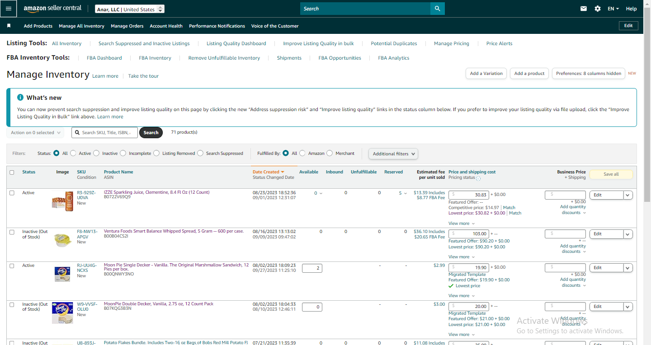
Task: Select the IZZE Sparkling Juice row checkbox
Action: (12, 193)
